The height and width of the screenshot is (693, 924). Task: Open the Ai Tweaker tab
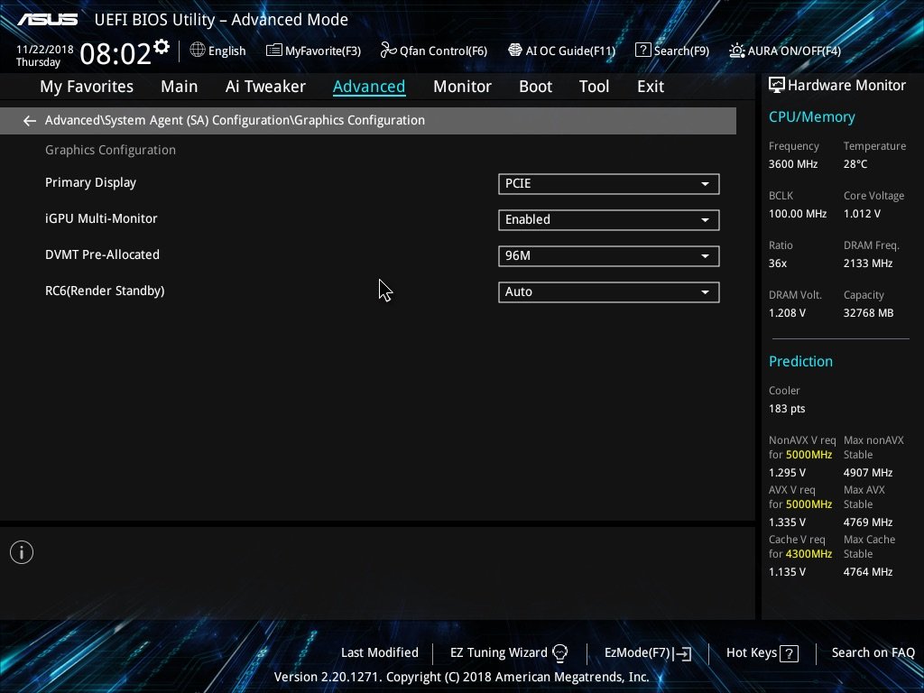265,87
